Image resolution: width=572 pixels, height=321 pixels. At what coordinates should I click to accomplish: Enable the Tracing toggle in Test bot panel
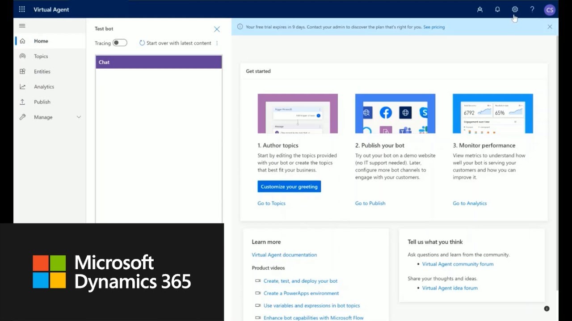tap(119, 43)
